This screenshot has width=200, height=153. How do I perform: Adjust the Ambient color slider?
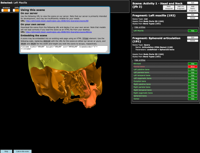click(x=6, y=10)
